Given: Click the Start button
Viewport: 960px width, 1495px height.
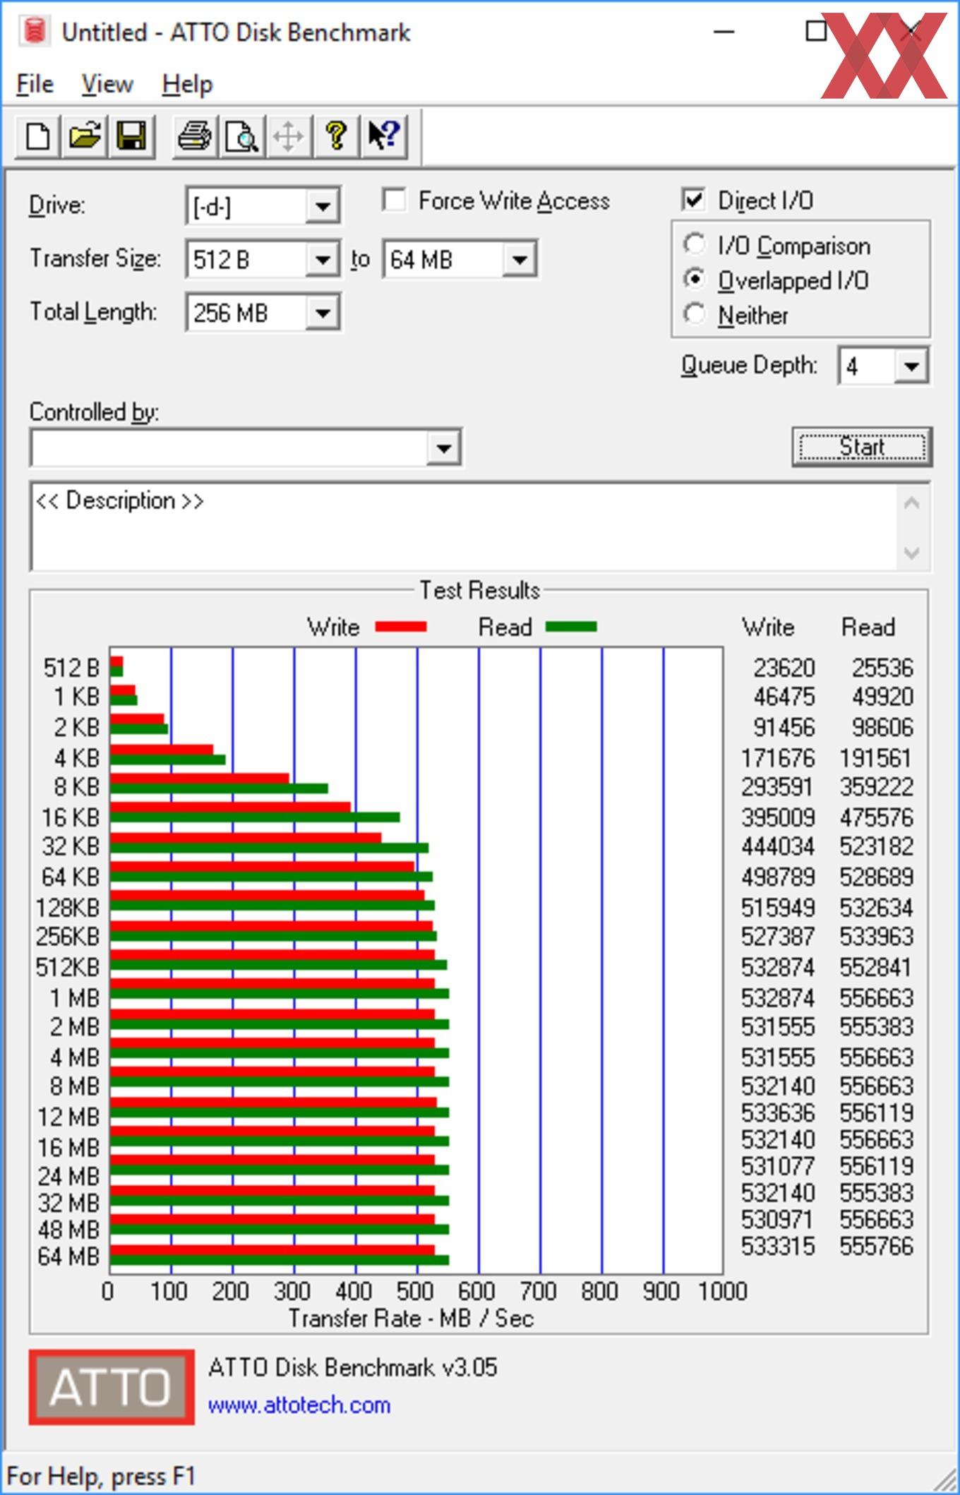Looking at the screenshot, I should tap(862, 447).
